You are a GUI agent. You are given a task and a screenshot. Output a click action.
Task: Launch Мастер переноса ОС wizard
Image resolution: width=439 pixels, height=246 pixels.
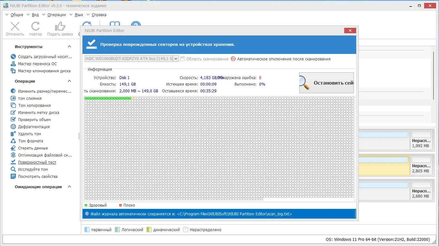point(34,64)
